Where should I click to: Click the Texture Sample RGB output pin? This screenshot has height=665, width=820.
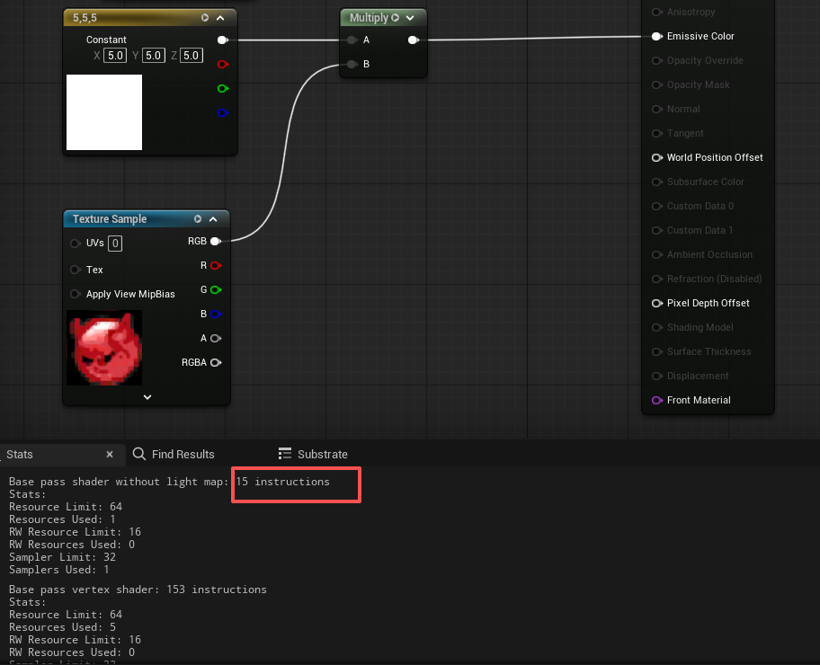(216, 241)
